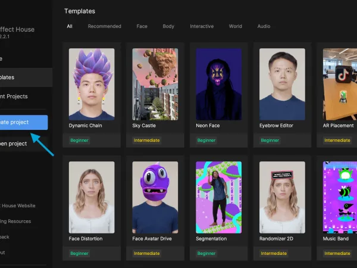Click the Open project button
The image size is (357, 268).
tap(24, 144)
